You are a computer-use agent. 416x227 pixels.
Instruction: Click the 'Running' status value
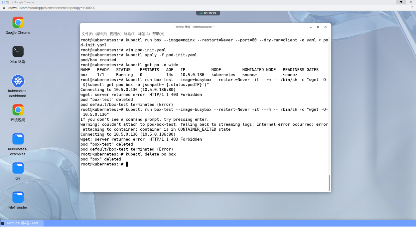124,75
